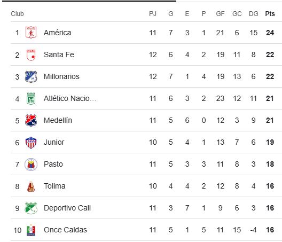The image size is (282, 242).
Task: Click the GF column header
Action: point(220,14)
